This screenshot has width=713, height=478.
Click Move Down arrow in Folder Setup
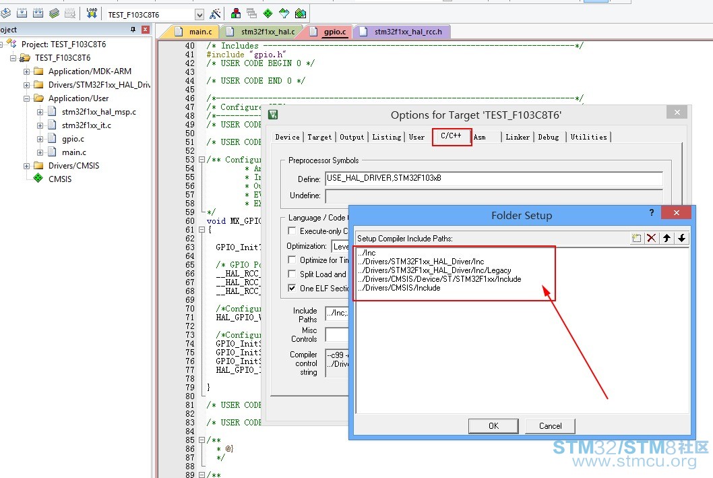(x=681, y=238)
